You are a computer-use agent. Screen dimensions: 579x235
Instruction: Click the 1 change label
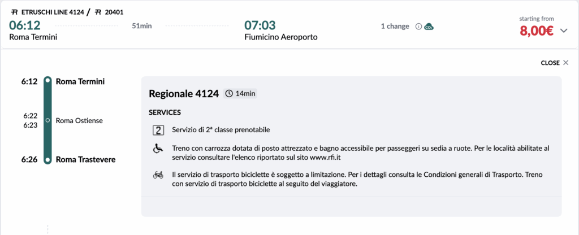[395, 27]
